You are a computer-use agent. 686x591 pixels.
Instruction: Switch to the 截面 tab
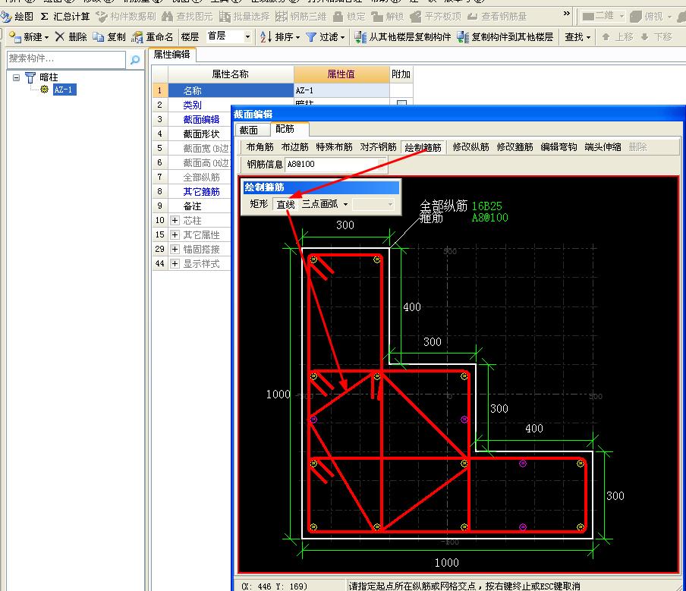[248, 130]
